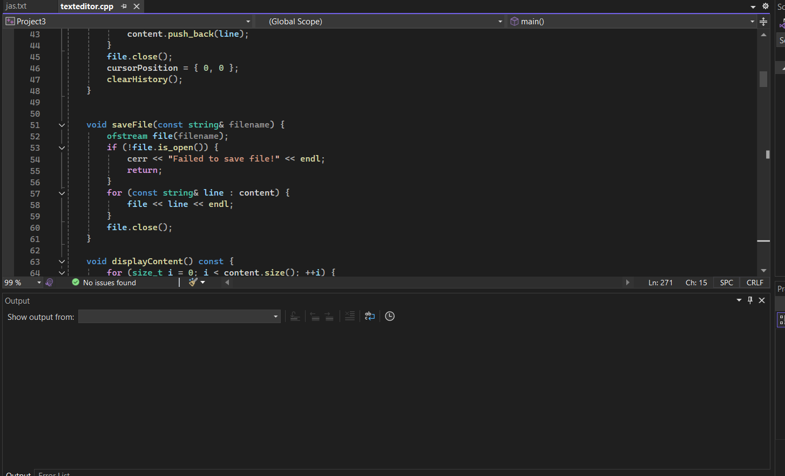785x476 pixels.
Task: Collapse the if block at line 53
Action: tap(62, 148)
